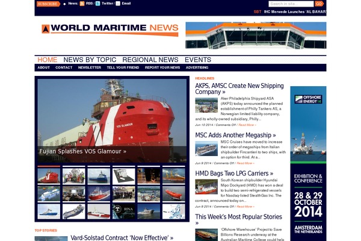
Task: Click the Offshore Energy 14 logo
Action: (x=308, y=99)
